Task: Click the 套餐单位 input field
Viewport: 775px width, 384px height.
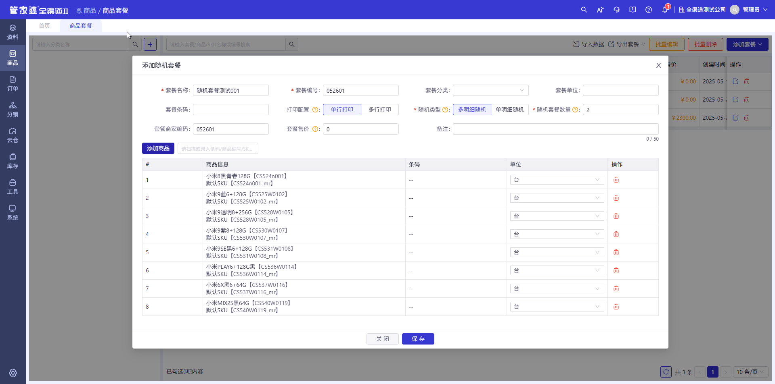Action: click(621, 90)
